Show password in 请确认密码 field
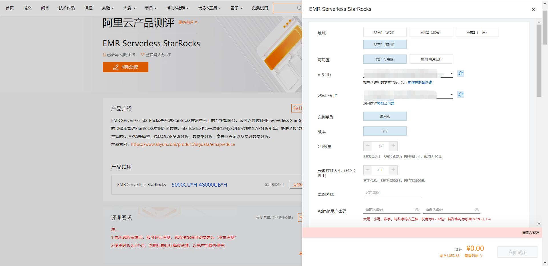The image size is (548, 266). coord(477,210)
